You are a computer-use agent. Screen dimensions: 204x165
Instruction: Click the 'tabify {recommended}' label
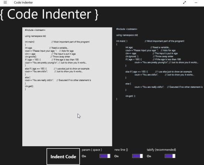(x=161, y=150)
